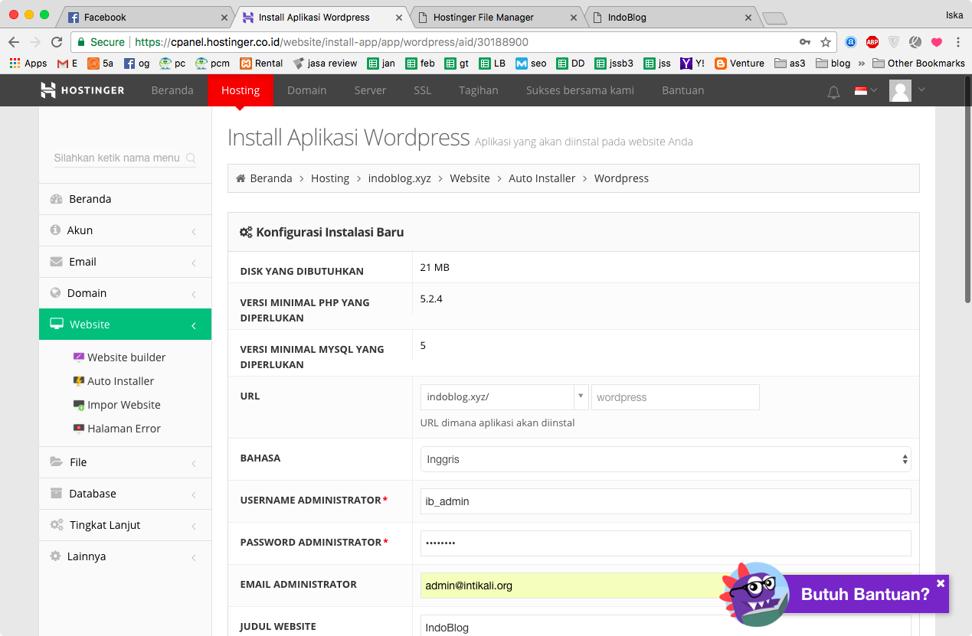Expand the Akun sidebar menu
The image size is (972, 636).
[125, 230]
